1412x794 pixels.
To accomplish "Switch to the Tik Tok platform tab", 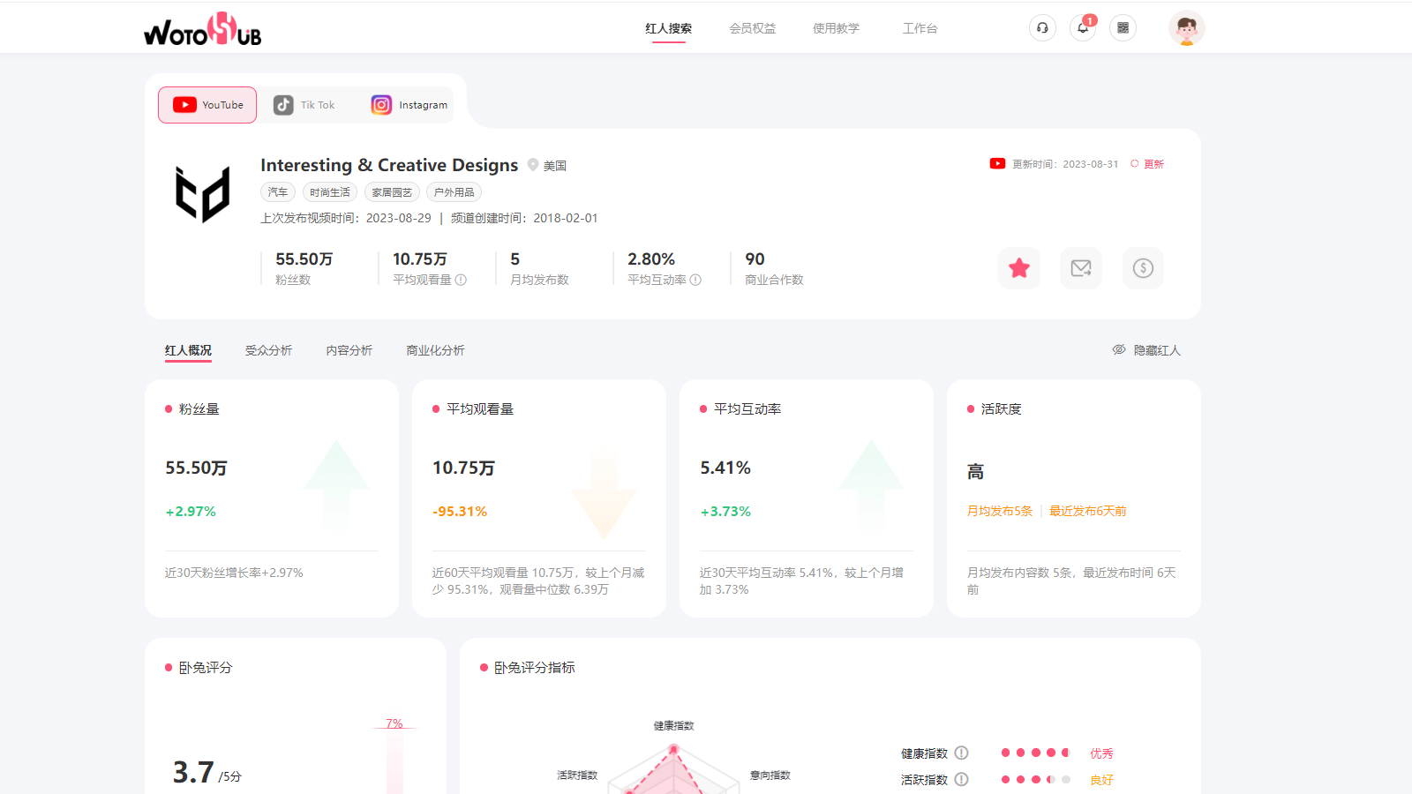I will point(304,105).
